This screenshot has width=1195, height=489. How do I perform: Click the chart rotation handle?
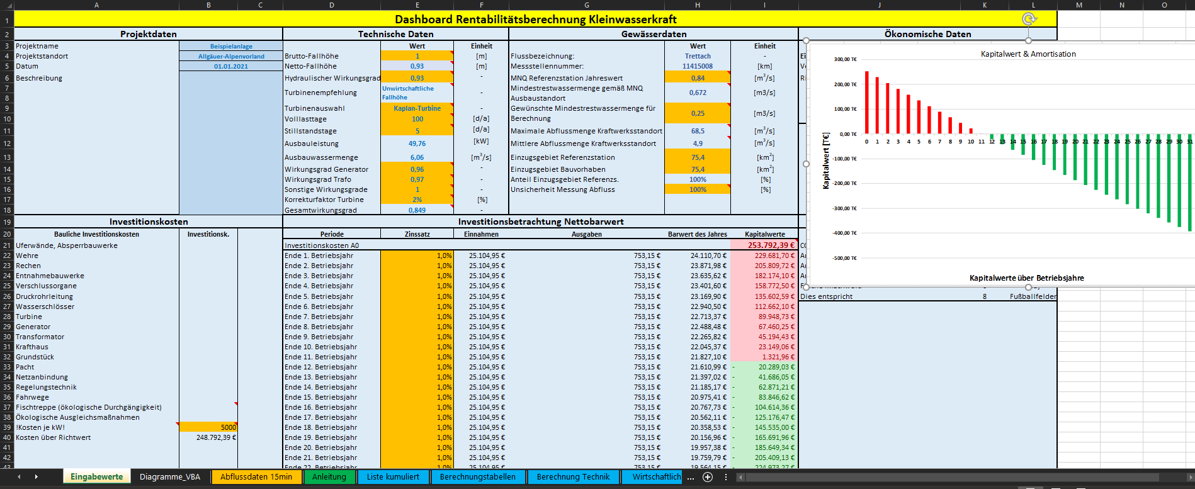pos(1029,19)
